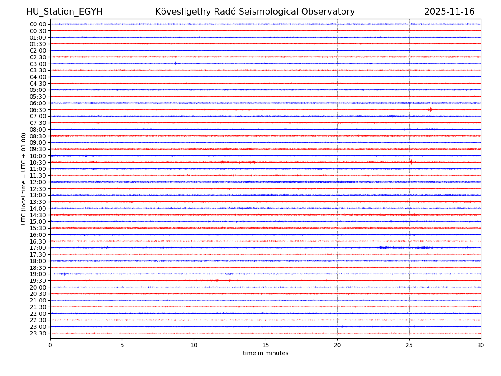Image resolution: width=501 pixels, height=376 pixels.
Task: Click the 17:00 time label
Action: tap(38, 248)
